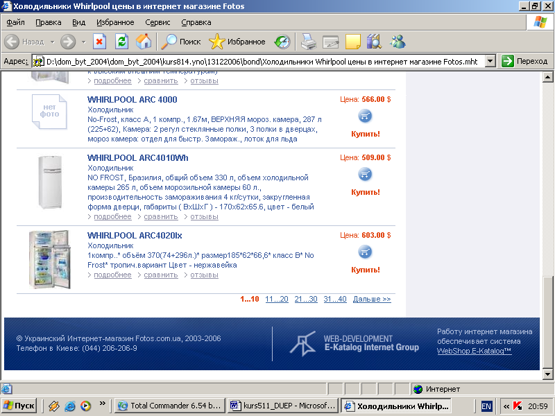
Task: Open the Вид menu
Action: [x=78, y=22]
